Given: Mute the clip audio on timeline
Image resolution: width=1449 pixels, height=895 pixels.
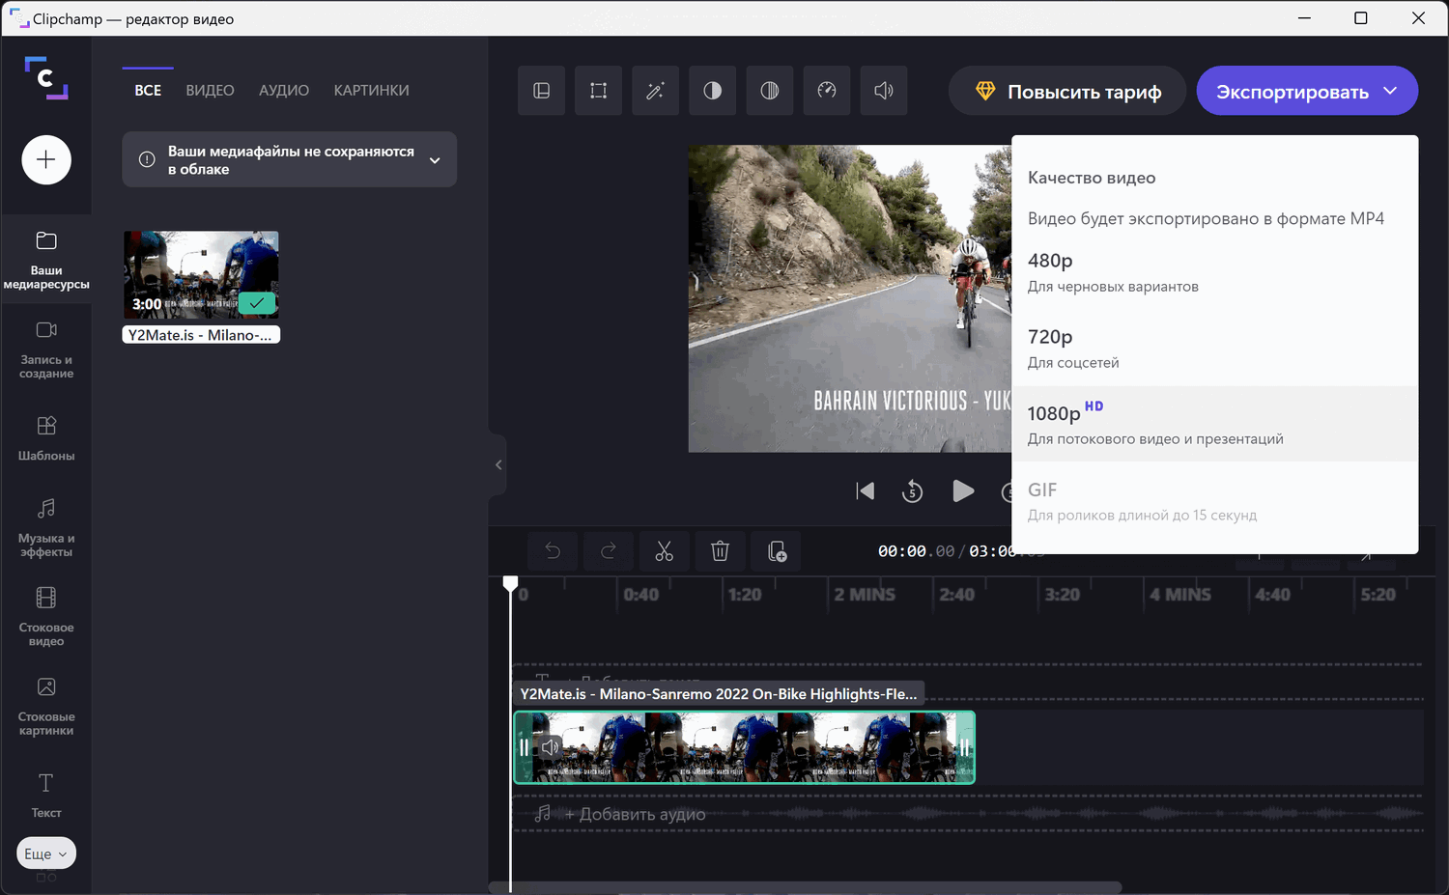Looking at the screenshot, I should pyautogui.click(x=551, y=747).
